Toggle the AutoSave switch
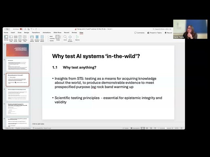210x157 pixels. pyautogui.click(x=21, y=29)
